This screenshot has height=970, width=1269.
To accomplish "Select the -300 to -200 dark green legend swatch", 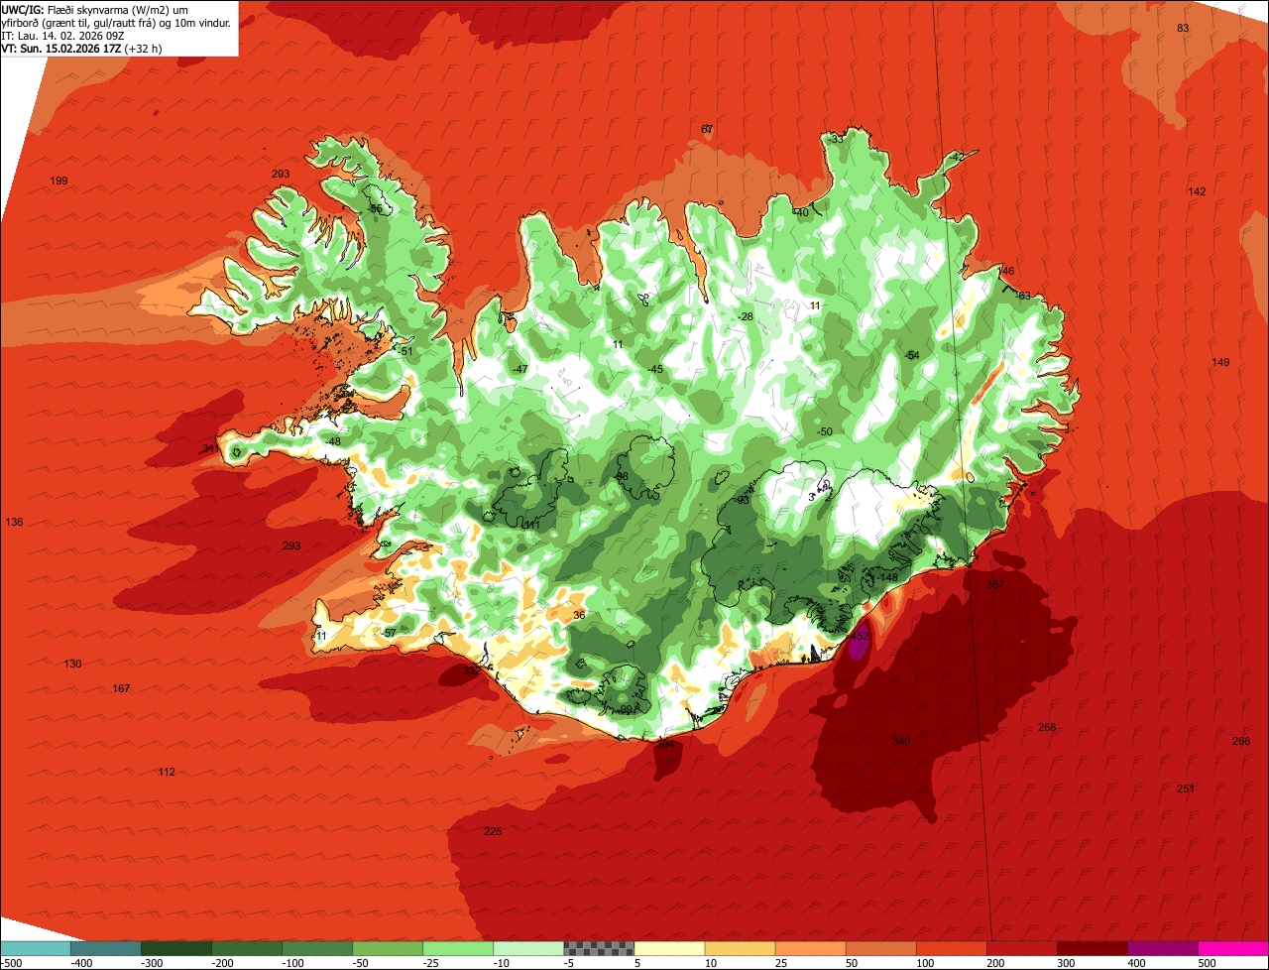I will click(x=175, y=948).
